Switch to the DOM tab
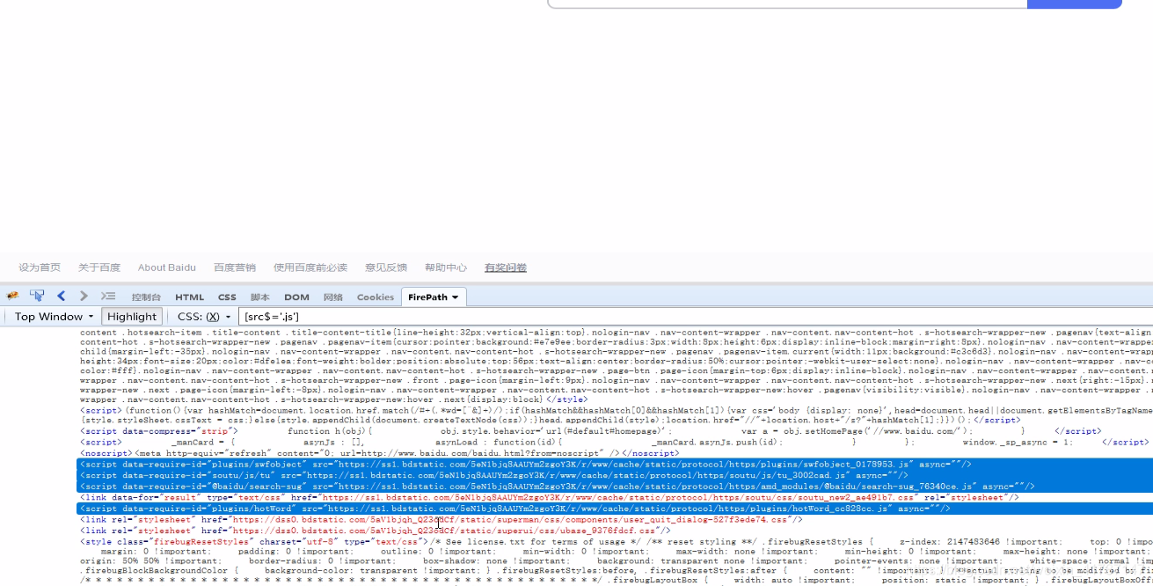 pyautogui.click(x=296, y=297)
